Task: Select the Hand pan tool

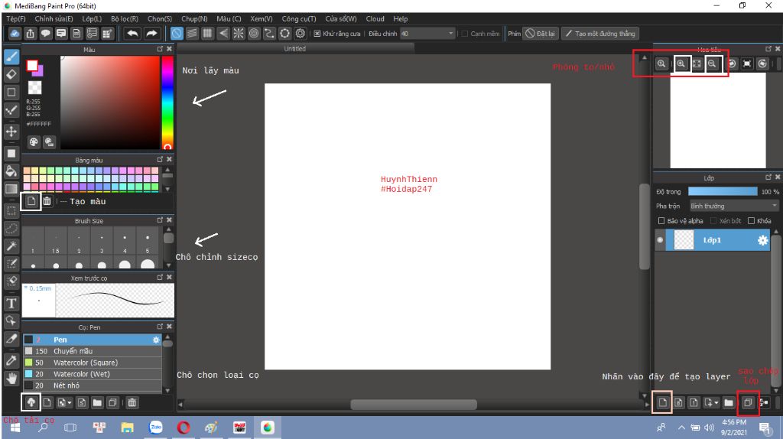Action: pos(11,379)
